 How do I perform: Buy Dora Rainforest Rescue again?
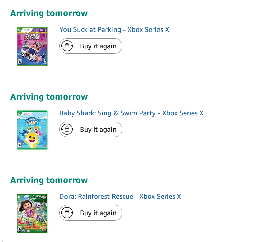click(x=91, y=213)
